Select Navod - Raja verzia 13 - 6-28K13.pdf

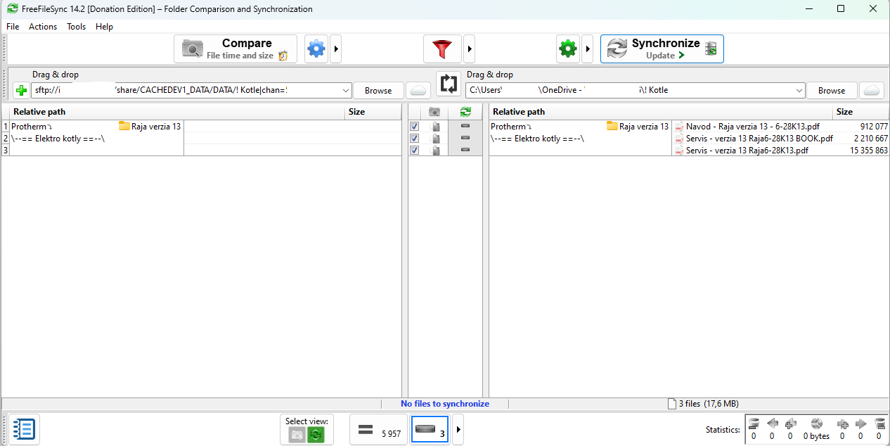(752, 127)
